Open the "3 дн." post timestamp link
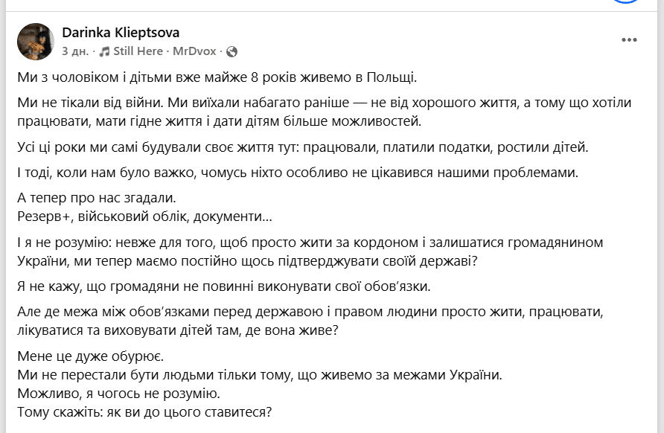This screenshot has width=664, height=433. [75, 51]
